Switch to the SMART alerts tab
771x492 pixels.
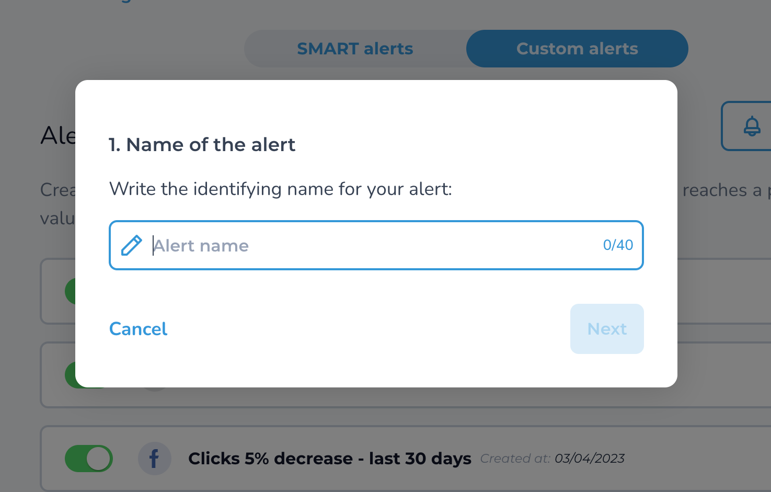pos(355,49)
